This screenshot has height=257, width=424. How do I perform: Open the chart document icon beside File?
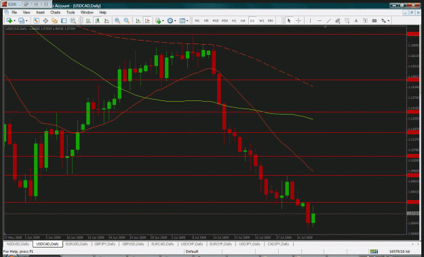7,12
